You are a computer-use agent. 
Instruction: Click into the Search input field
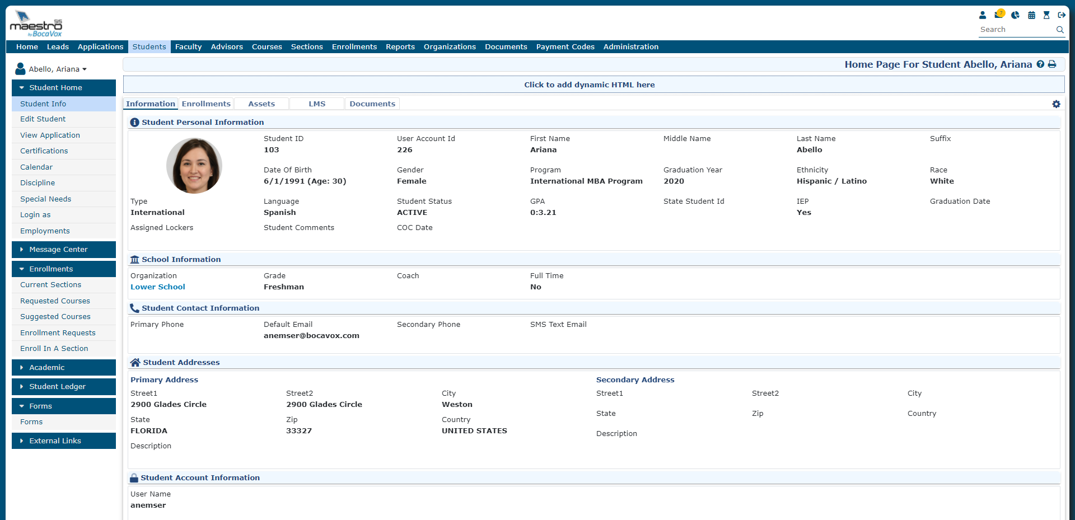[1015, 30]
